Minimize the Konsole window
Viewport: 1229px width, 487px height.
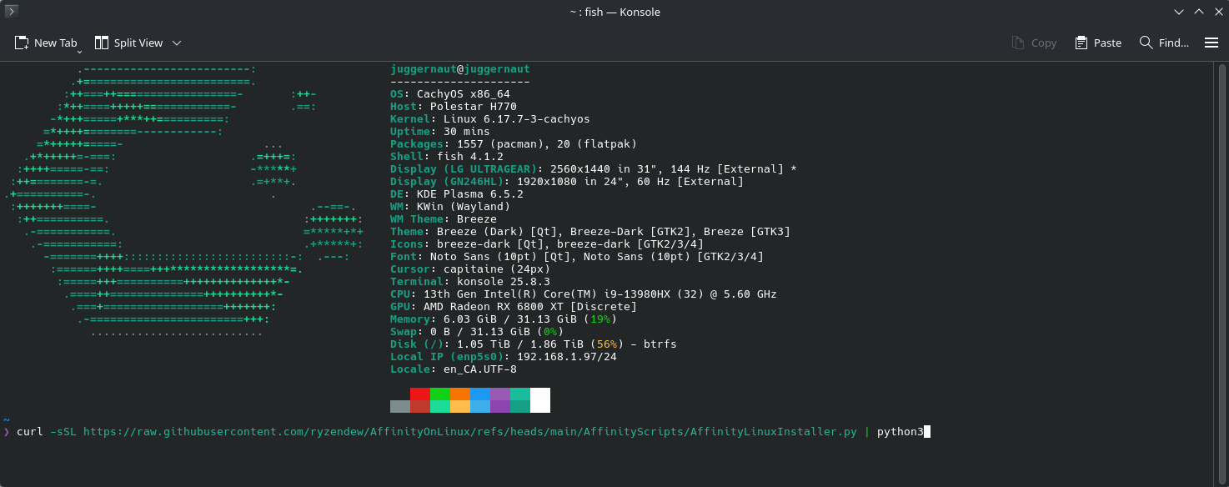tap(1179, 12)
